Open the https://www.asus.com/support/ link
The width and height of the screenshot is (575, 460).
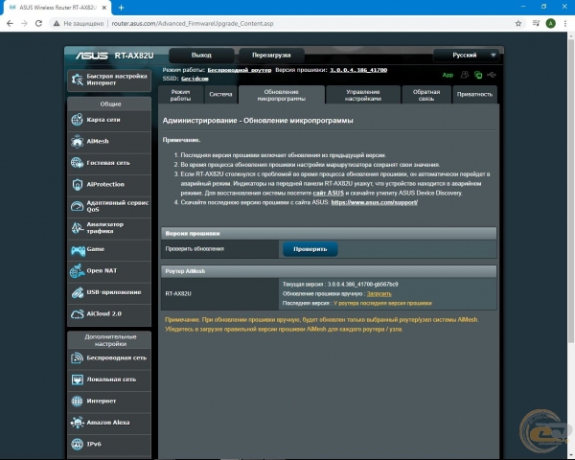click(x=375, y=202)
